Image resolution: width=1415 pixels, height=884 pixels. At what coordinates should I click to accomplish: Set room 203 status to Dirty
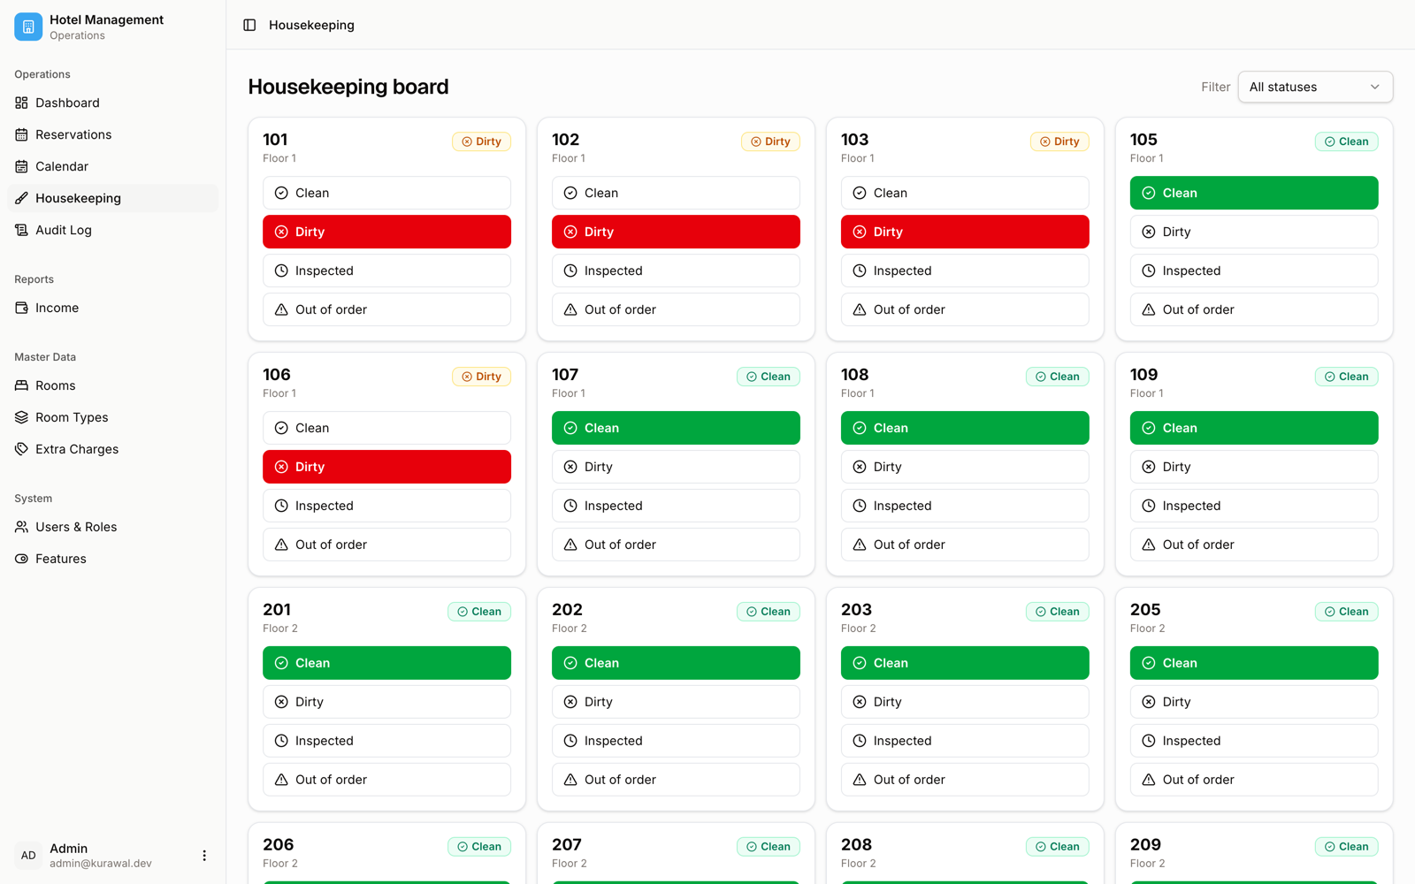coord(965,702)
